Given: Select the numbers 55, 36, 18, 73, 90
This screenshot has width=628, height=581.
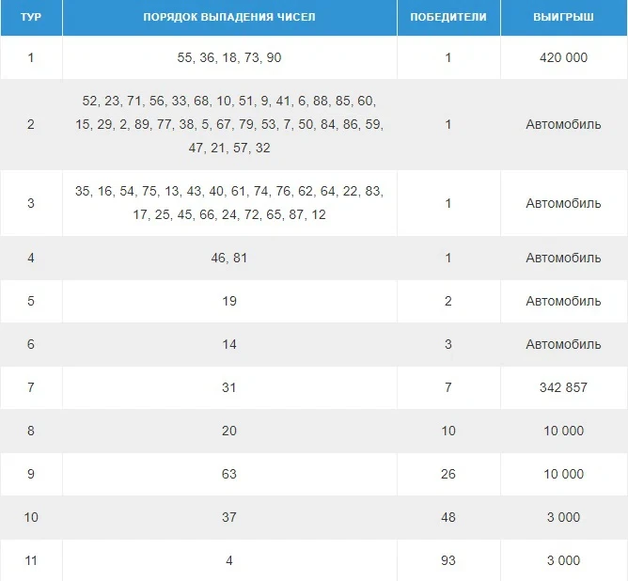Looking at the screenshot, I should [229, 57].
